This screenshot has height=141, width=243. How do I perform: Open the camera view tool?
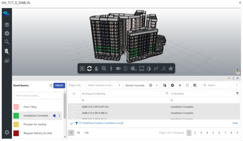(119, 68)
